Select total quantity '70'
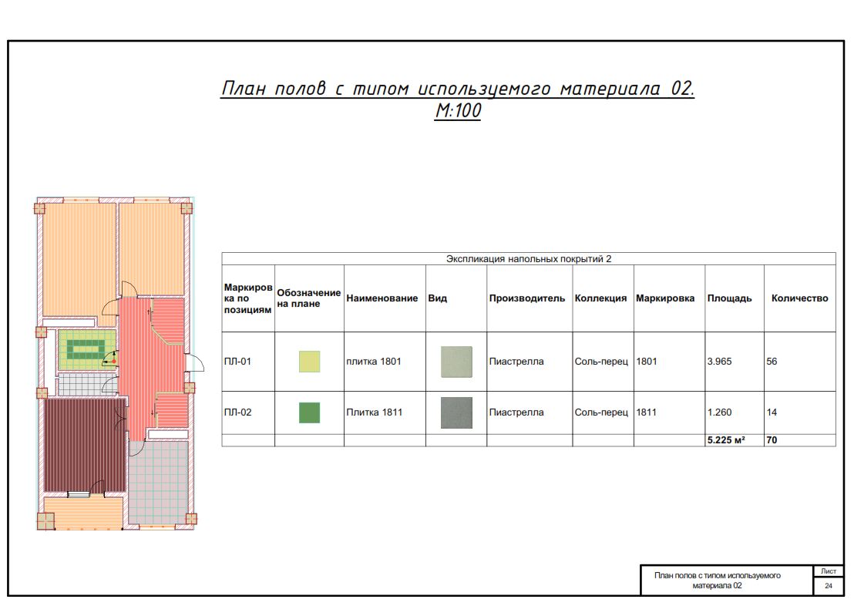854x606 pixels. 772,440
